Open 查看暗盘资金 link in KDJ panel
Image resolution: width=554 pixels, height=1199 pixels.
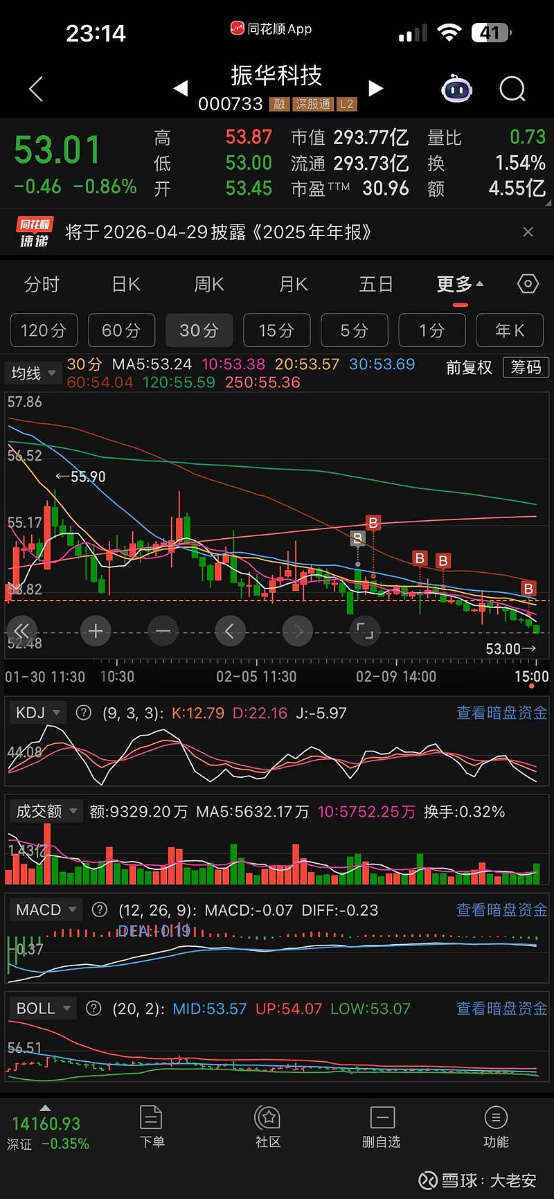(x=501, y=713)
